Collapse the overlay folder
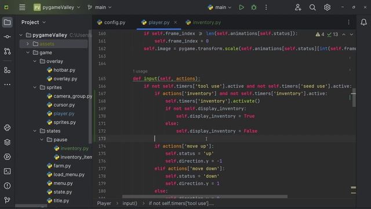Image resolution: width=371 pixels, height=209 pixels. coord(35,62)
